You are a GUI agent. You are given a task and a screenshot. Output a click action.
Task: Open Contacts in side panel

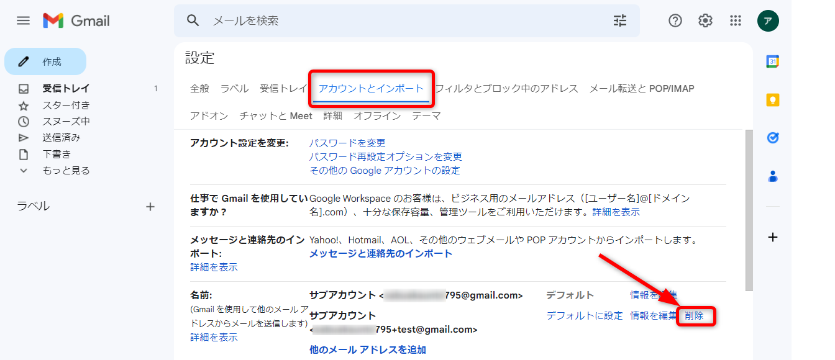click(773, 176)
